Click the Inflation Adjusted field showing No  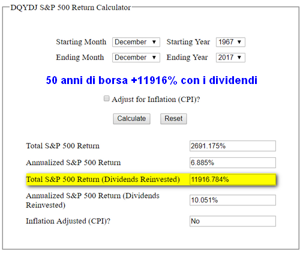[x=233, y=221]
